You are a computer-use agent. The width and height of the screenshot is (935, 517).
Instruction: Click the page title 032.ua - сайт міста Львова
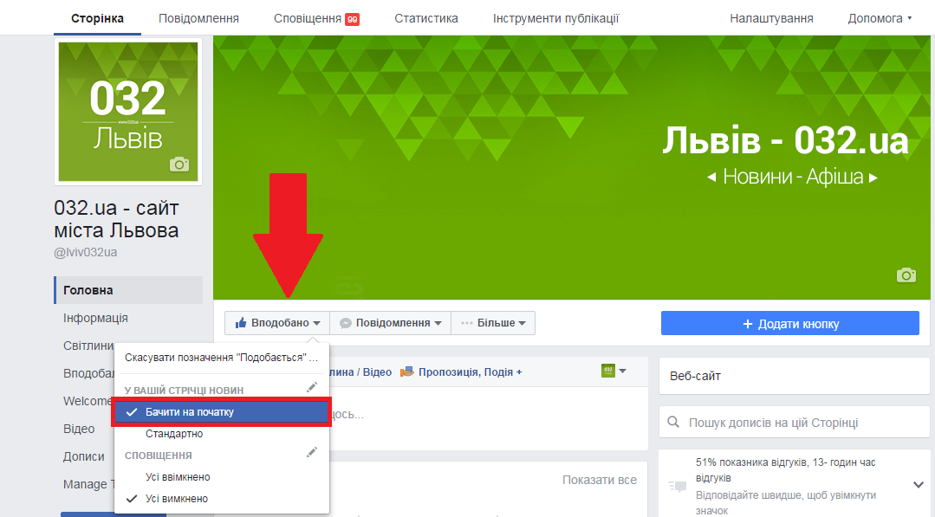pos(116,219)
